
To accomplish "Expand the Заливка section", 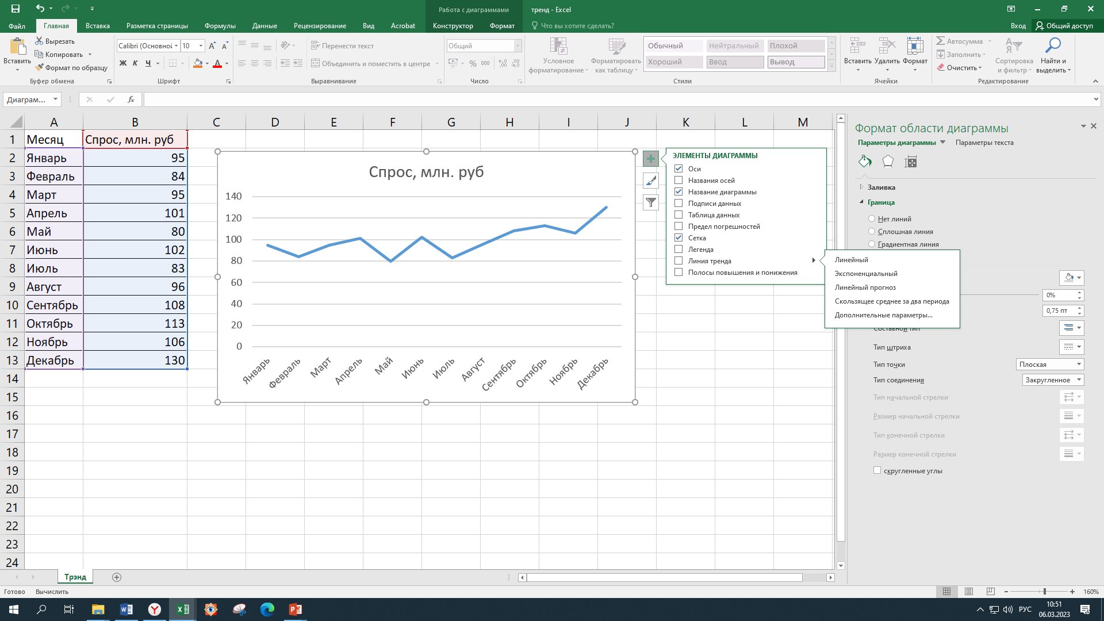I will [881, 187].
